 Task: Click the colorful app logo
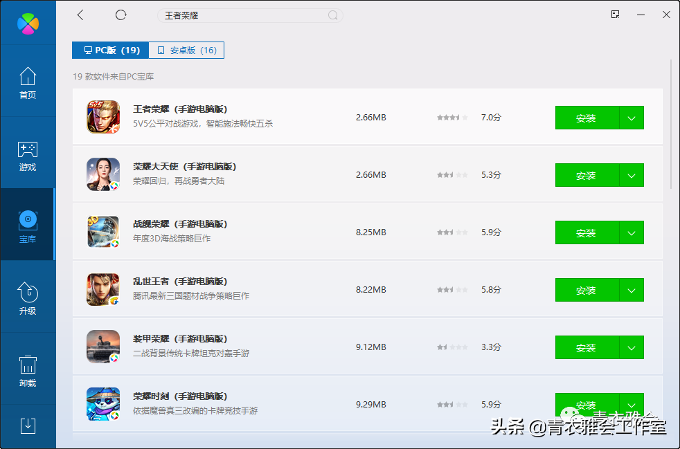(x=28, y=23)
